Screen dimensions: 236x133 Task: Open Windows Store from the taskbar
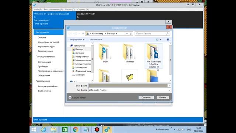point(65,130)
